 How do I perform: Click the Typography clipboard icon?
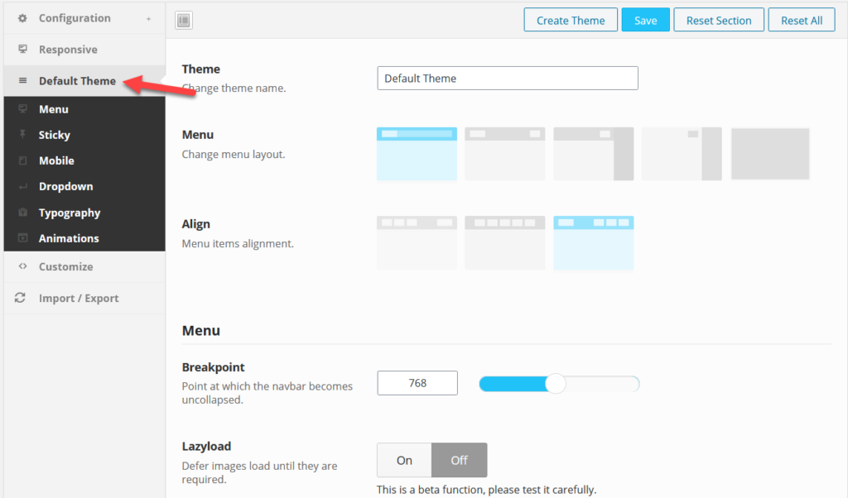click(22, 213)
